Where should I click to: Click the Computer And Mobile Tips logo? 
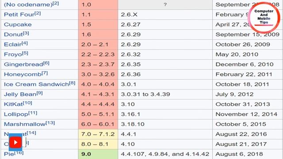264,17
